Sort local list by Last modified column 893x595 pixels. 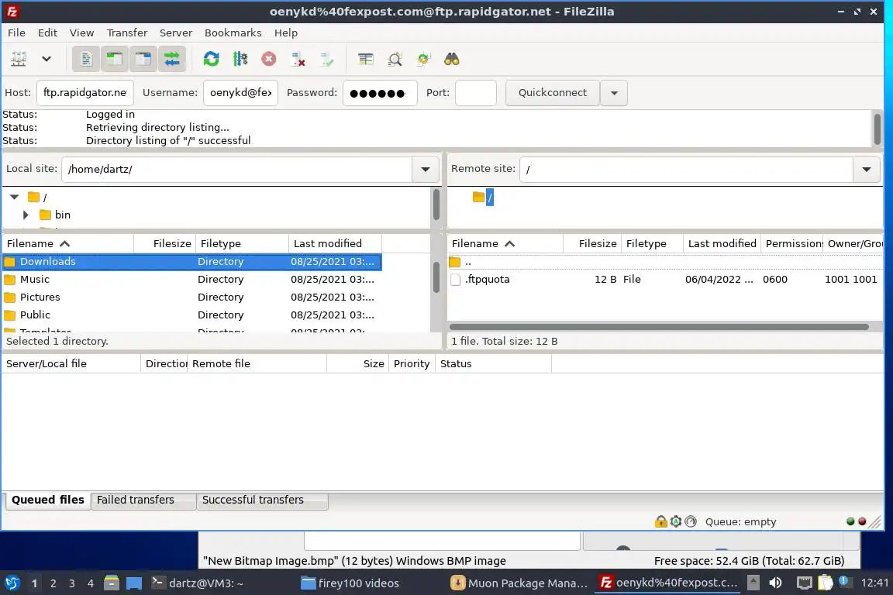tap(335, 243)
